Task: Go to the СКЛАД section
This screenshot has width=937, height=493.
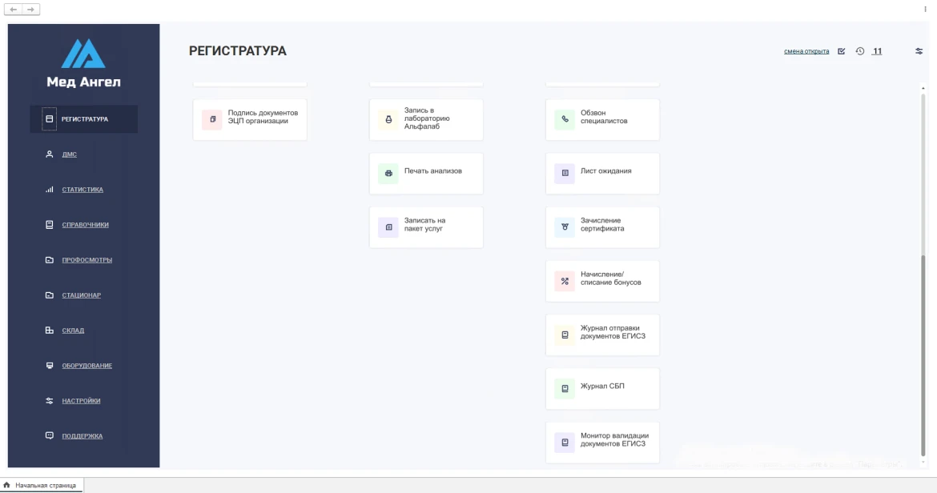Action: pos(73,331)
